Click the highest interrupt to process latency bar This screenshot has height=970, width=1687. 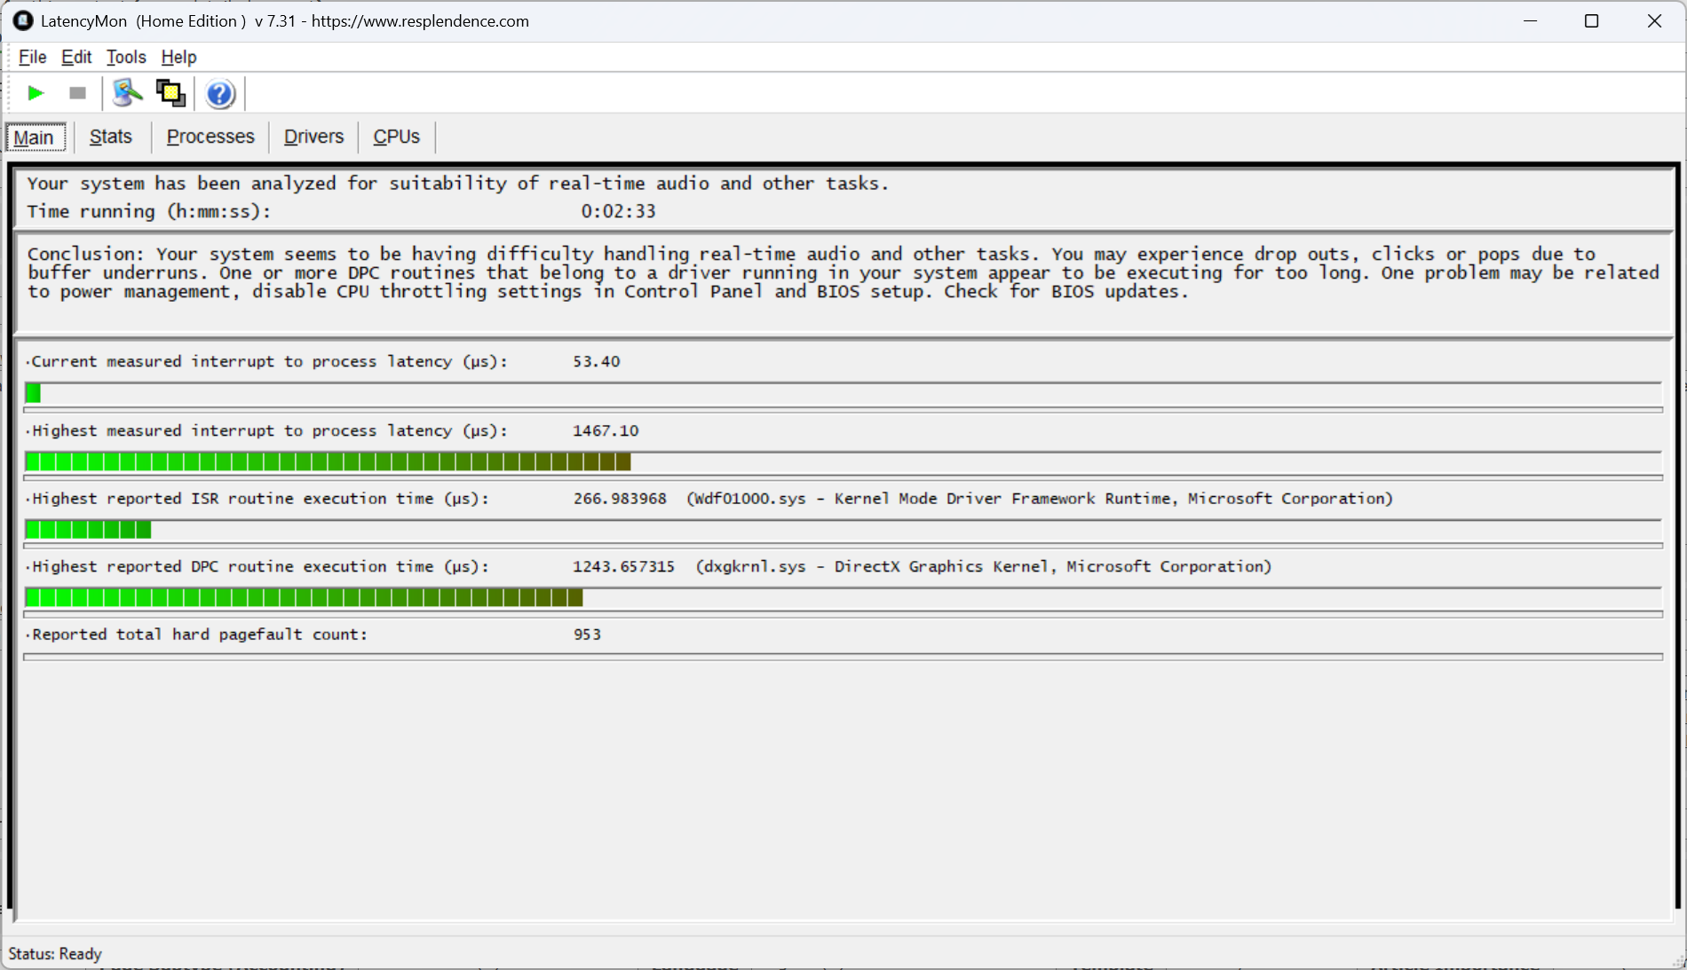pyautogui.click(x=843, y=461)
